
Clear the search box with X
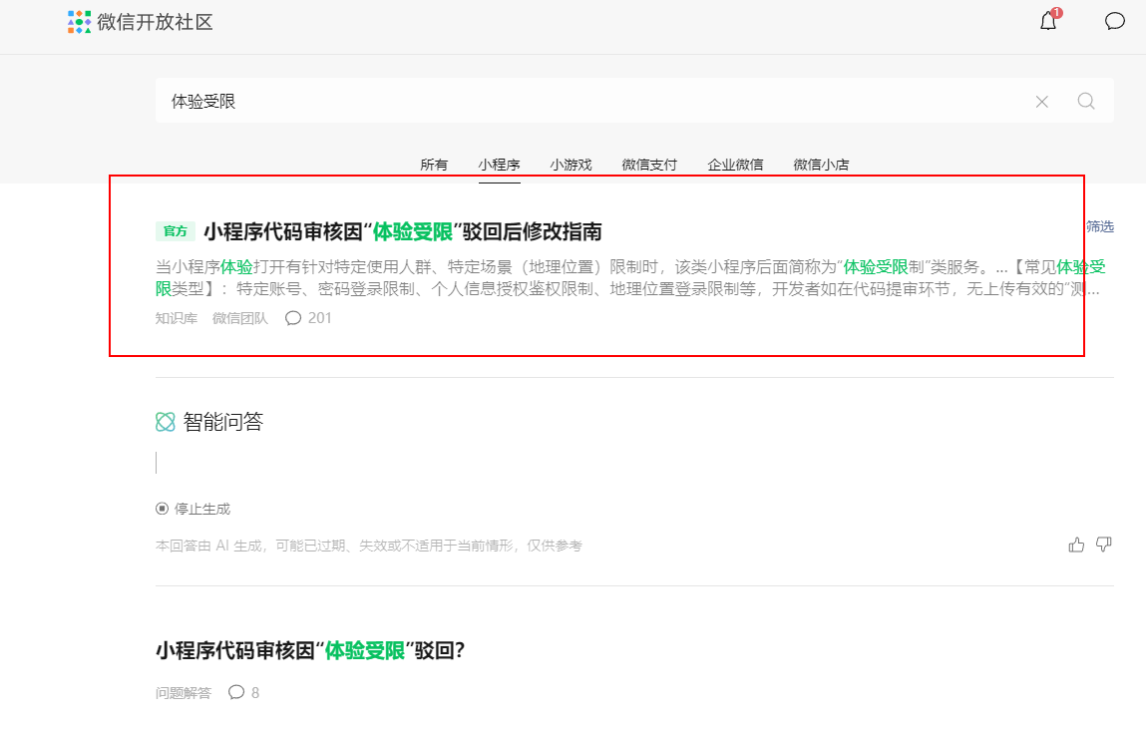1042,102
